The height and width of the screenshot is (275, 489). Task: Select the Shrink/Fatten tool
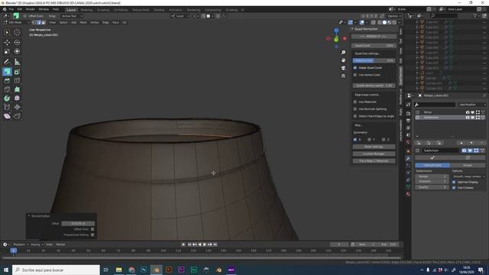tap(17, 107)
